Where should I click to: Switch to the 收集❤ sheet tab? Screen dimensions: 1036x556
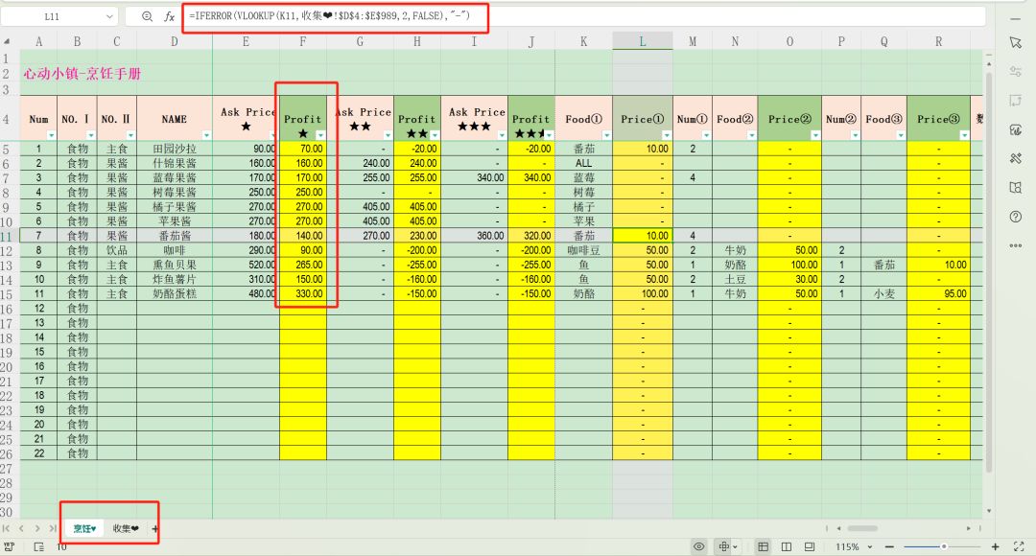[x=126, y=528]
